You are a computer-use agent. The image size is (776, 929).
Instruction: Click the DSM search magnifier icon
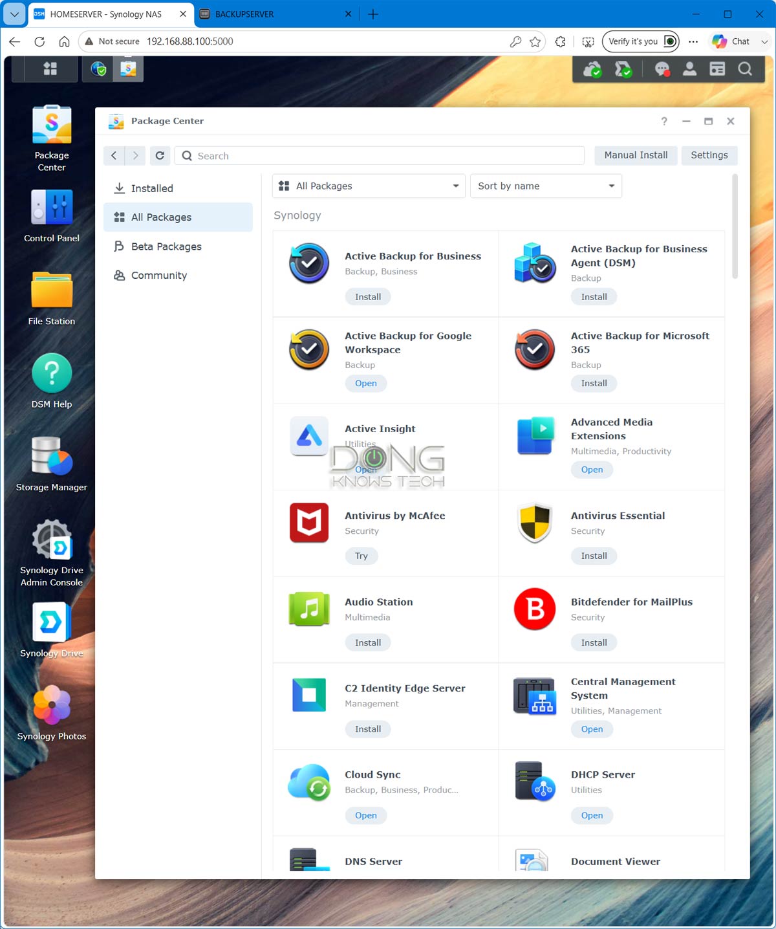pyautogui.click(x=745, y=69)
